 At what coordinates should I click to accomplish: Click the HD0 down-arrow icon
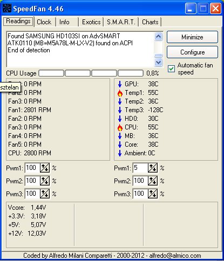[x=120, y=119]
